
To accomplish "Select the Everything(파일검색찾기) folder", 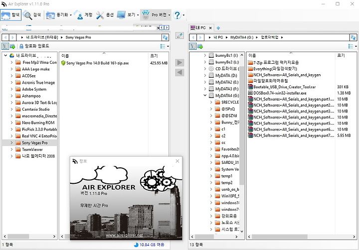I will (x=272, y=69).
